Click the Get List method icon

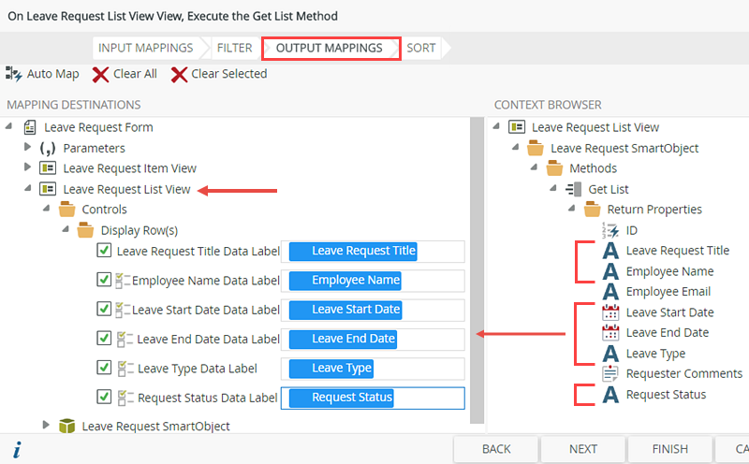(x=573, y=189)
